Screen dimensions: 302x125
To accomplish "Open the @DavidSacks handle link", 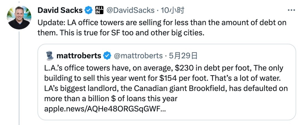I will tap(130, 11).
